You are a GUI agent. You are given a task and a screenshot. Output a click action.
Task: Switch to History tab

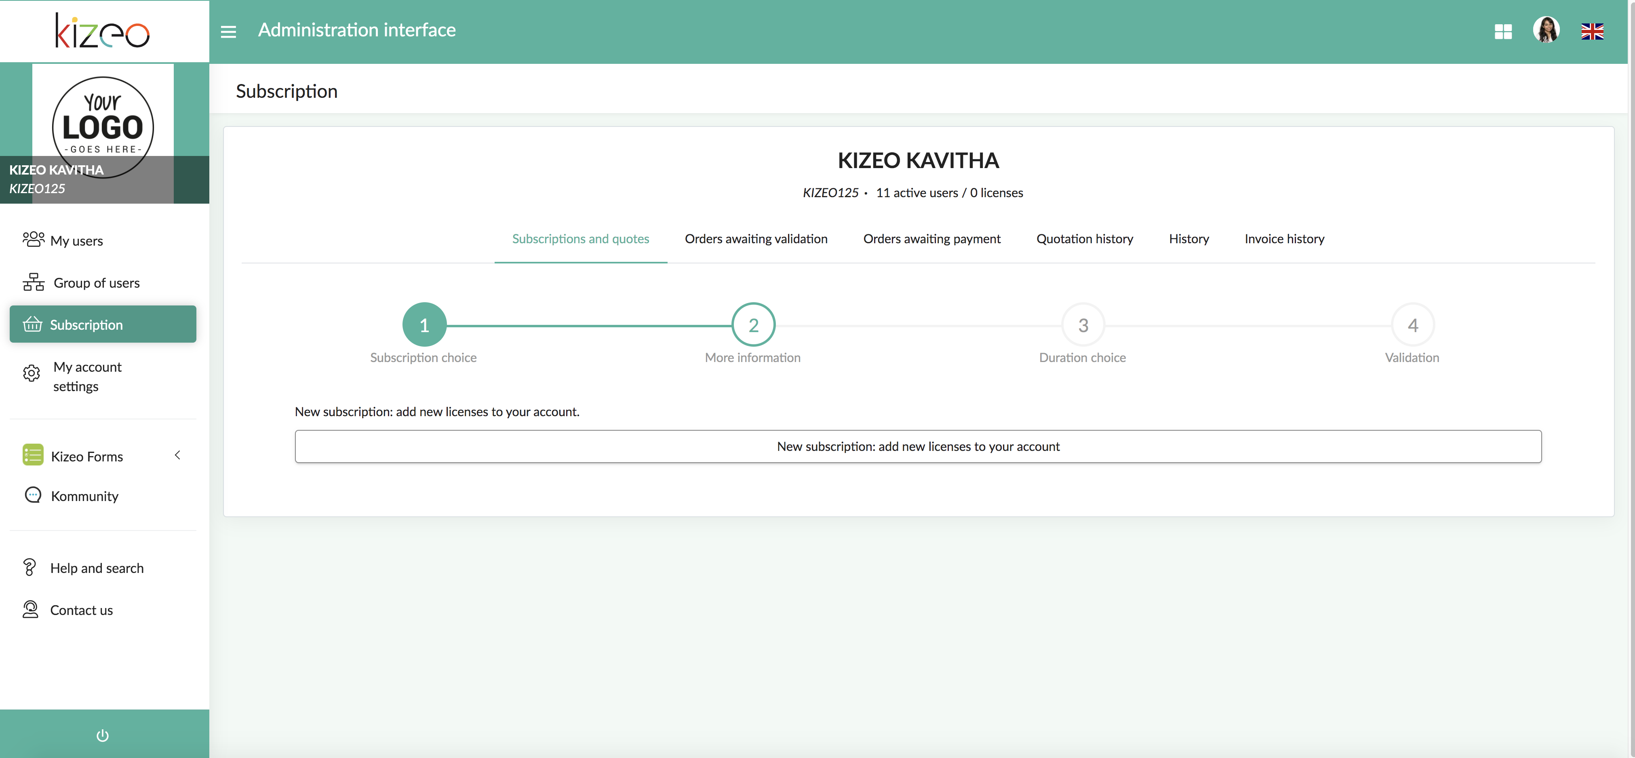[x=1189, y=239]
